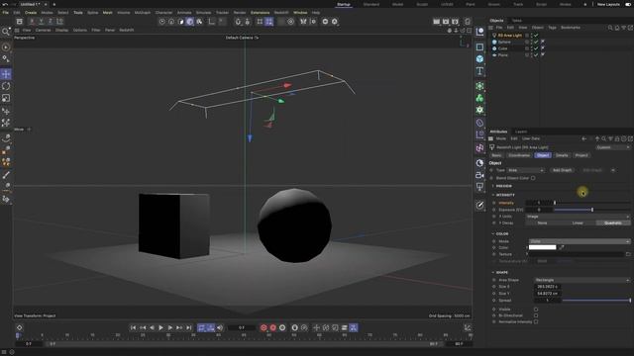Screen dimensions: 634x356
Task: Select the Rotate tool in left toolbar
Action: coord(6,86)
